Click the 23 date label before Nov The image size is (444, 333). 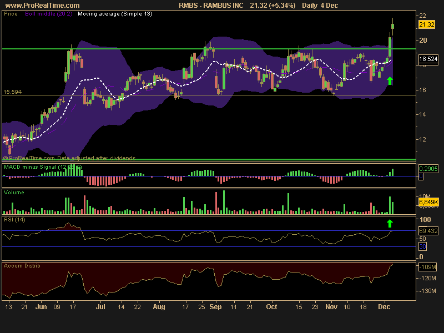point(315,307)
